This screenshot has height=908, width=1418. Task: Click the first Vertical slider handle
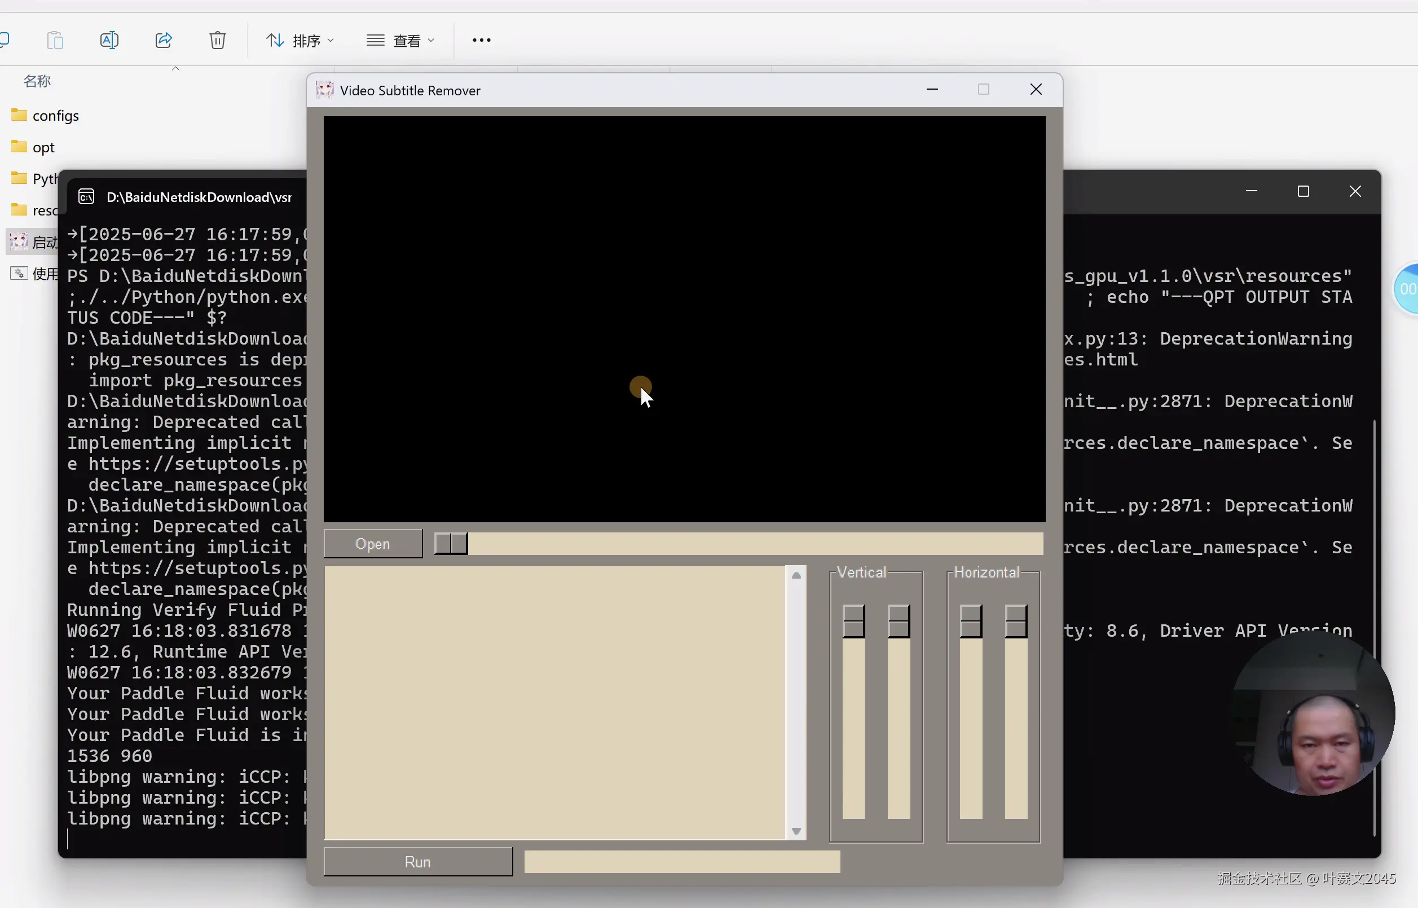[853, 621]
